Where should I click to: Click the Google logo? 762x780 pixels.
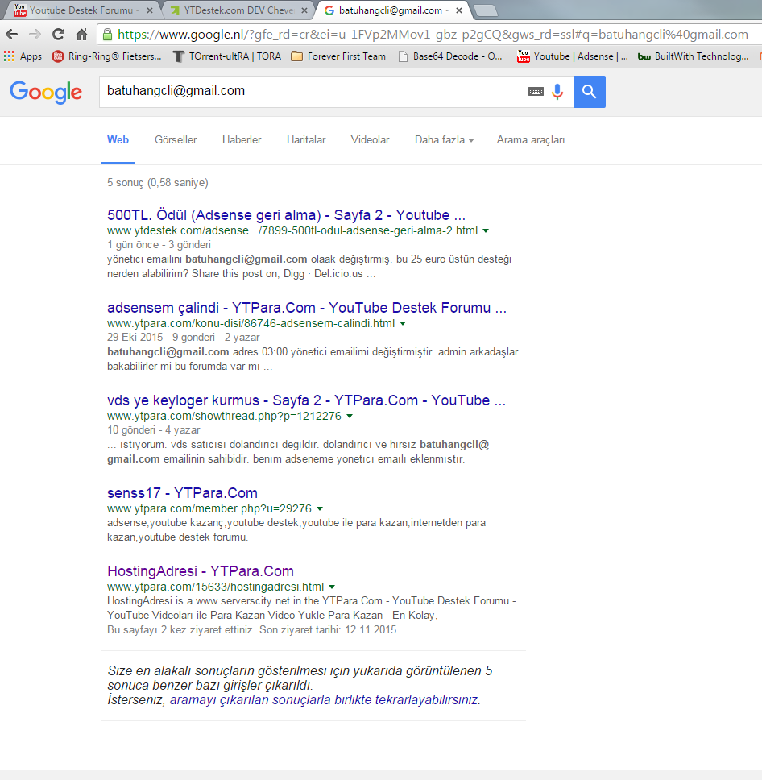click(46, 92)
